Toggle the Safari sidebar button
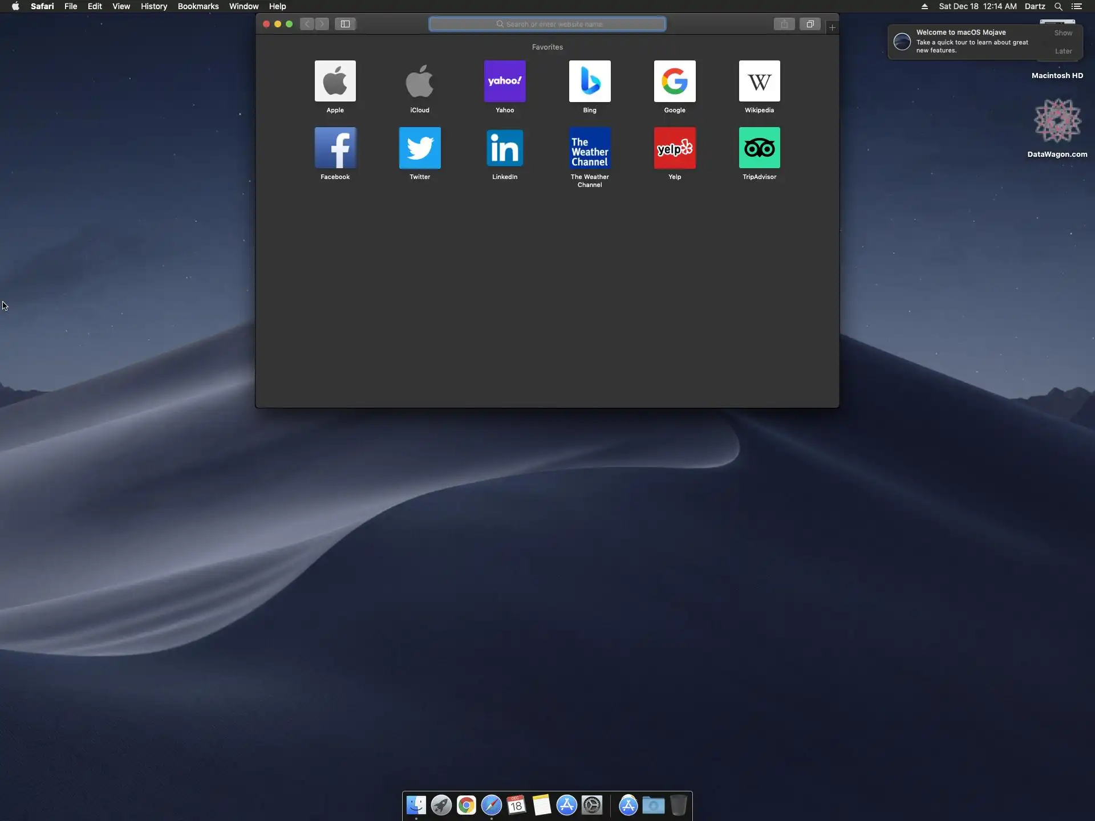The width and height of the screenshot is (1095, 821). pyautogui.click(x=345, y=24)
